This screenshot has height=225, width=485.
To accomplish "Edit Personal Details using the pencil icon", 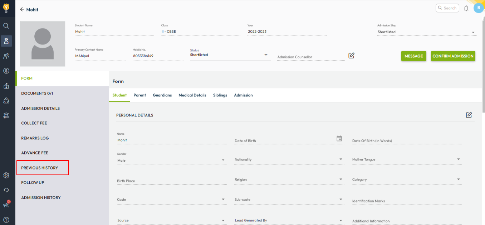I will [x=469, y=115].
